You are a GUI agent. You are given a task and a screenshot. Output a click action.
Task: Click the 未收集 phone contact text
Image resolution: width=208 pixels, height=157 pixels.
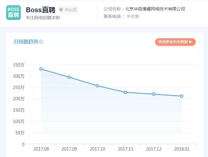click(x=133, y=16)
